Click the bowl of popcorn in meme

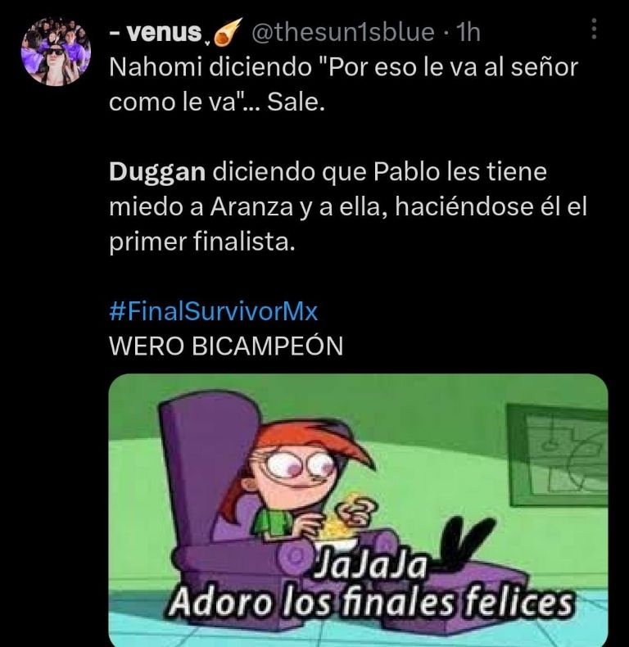pos(337,532)
